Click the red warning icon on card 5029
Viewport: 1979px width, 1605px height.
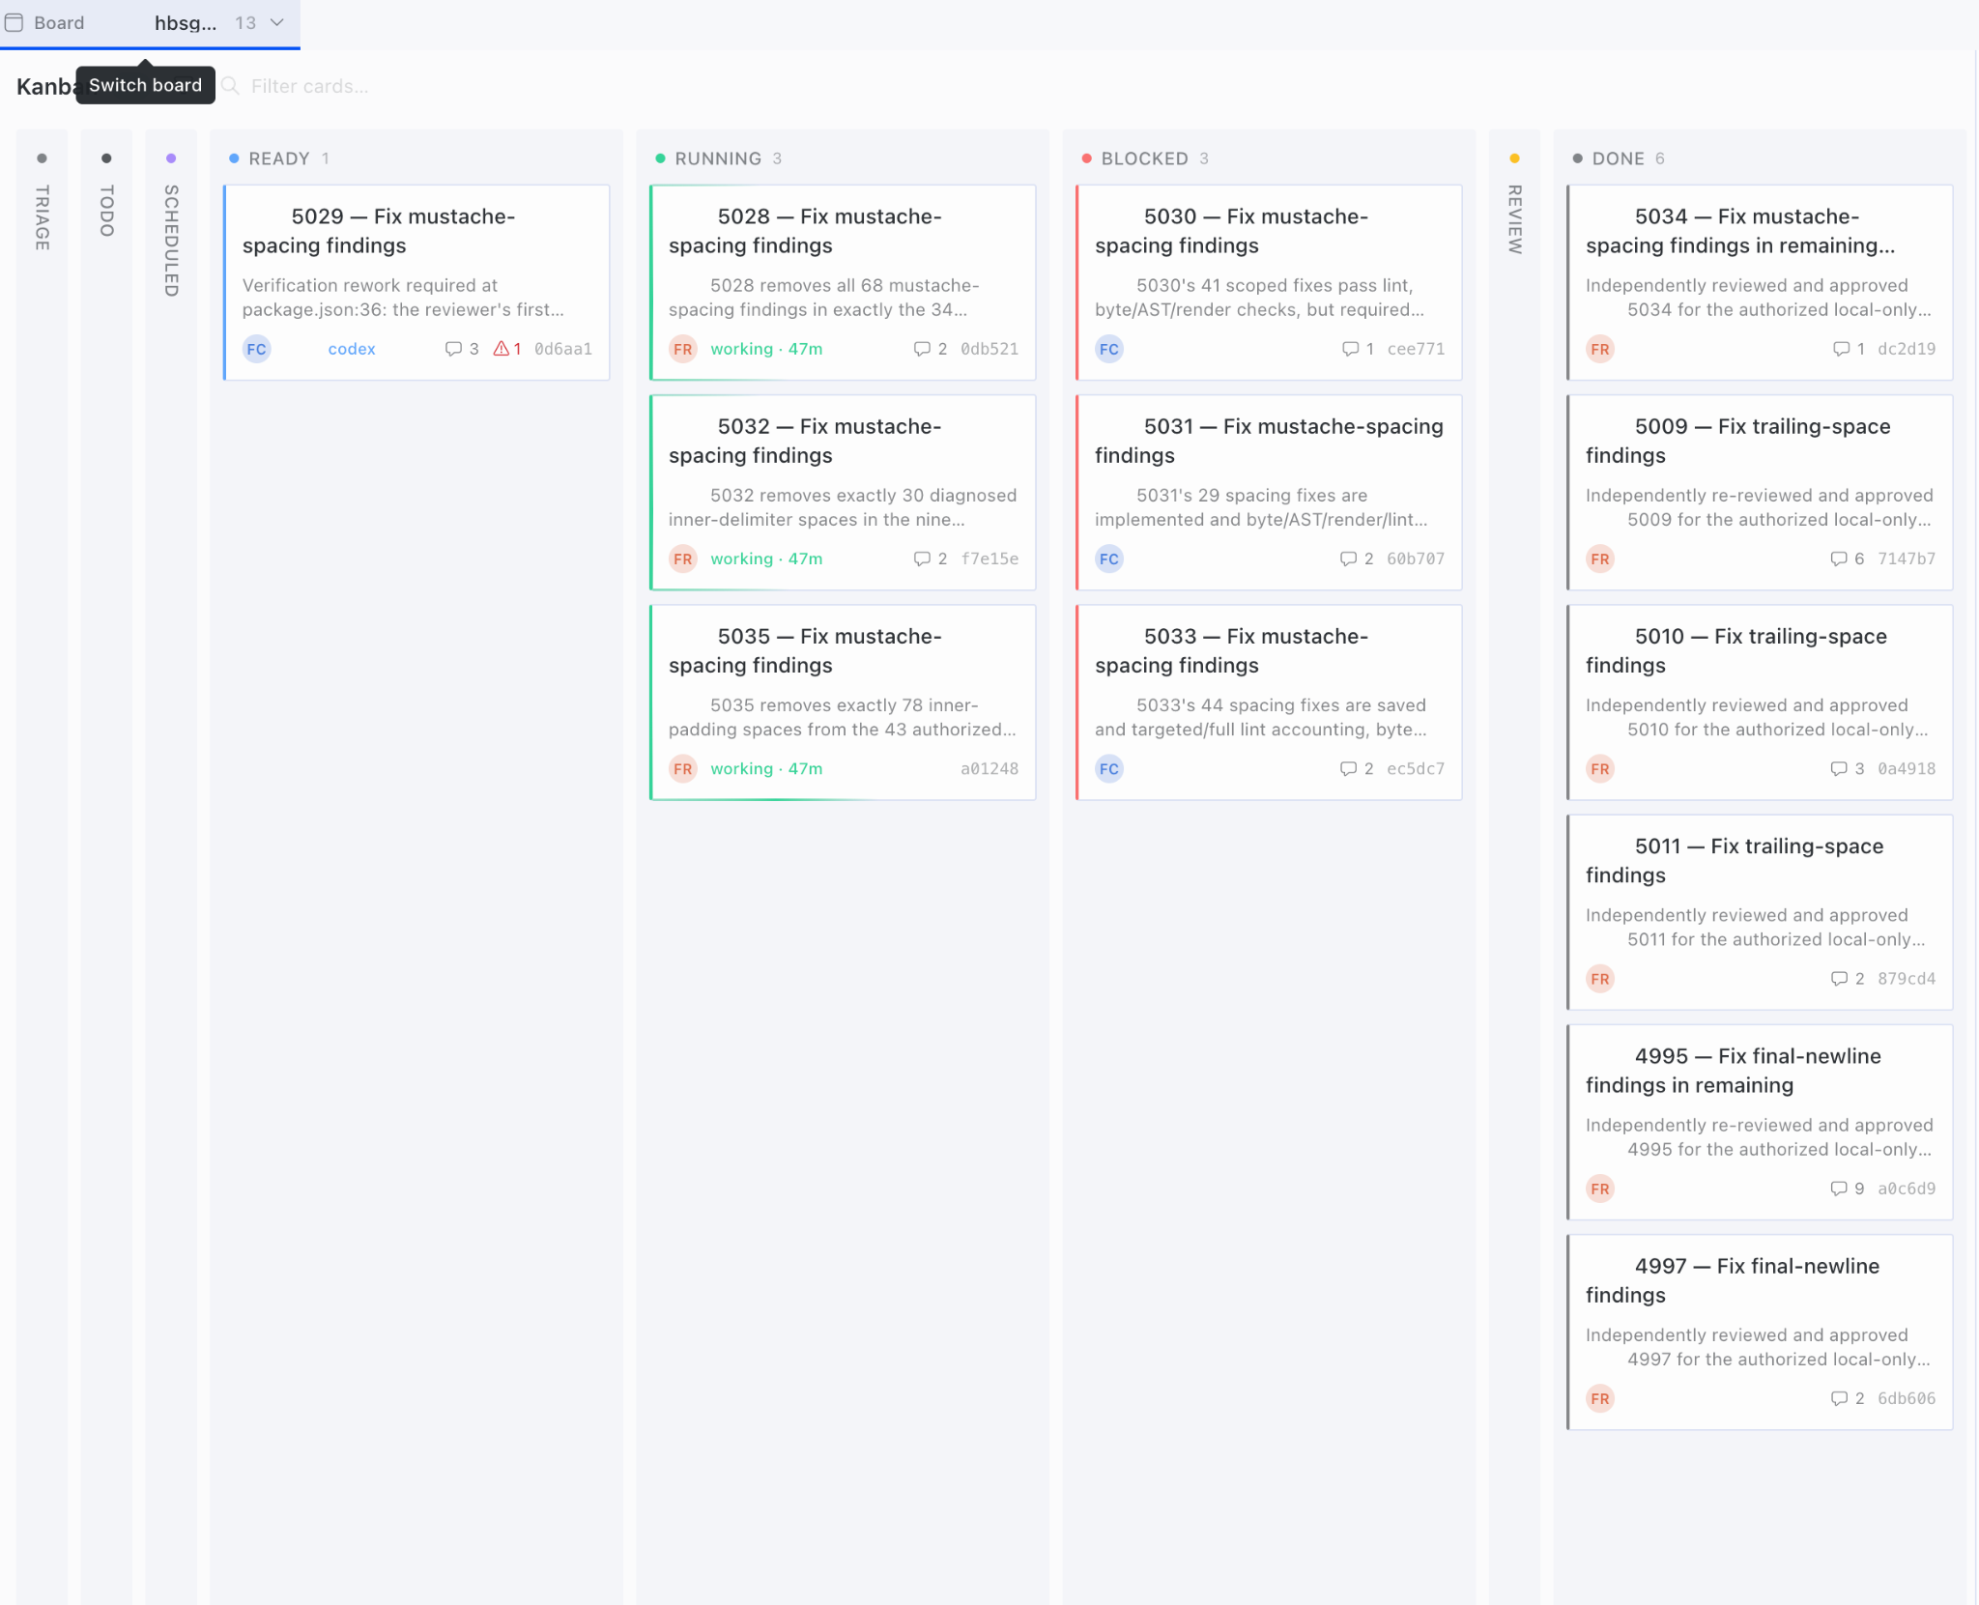(x=502, y=349)
